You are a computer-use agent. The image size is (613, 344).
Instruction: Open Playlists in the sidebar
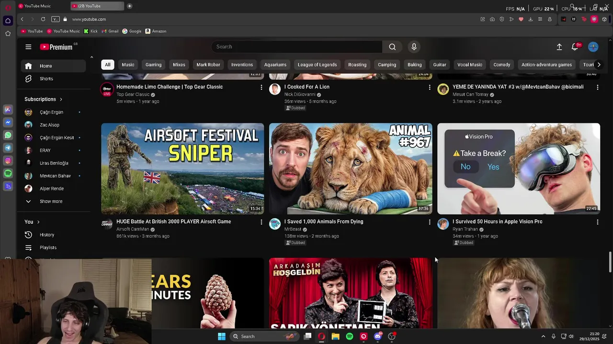coord(53,247)
